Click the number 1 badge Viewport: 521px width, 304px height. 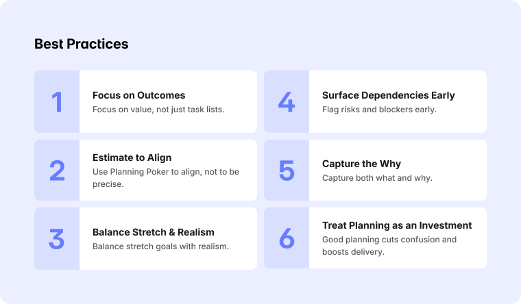click(57, 101)
